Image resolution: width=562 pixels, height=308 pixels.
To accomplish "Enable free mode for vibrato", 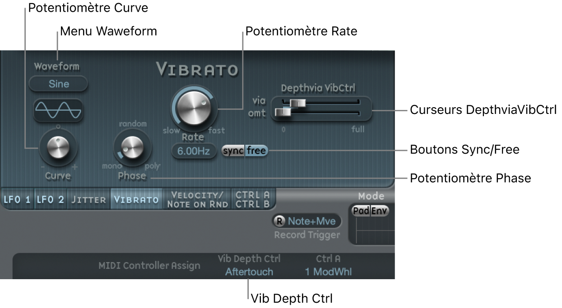I will [x=255, y=151].
